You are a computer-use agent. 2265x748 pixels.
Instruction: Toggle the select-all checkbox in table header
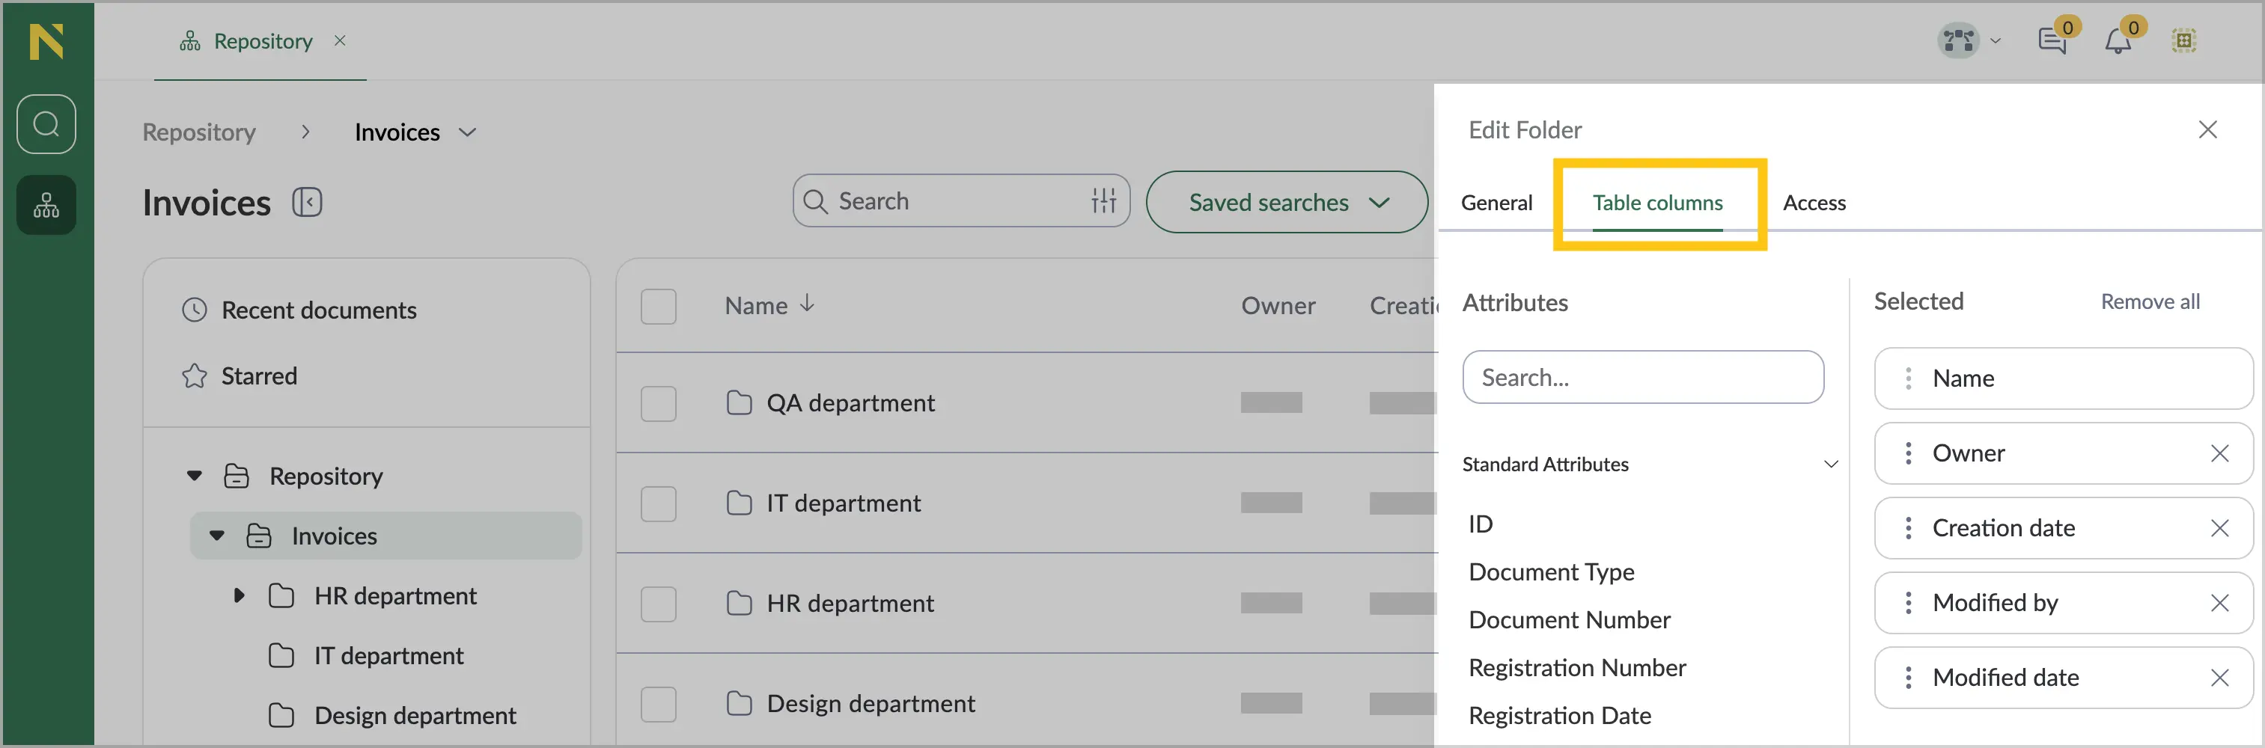pos(659,307)
